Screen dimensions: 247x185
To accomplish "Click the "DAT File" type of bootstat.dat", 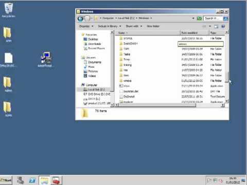I will (x=215, y=91).
